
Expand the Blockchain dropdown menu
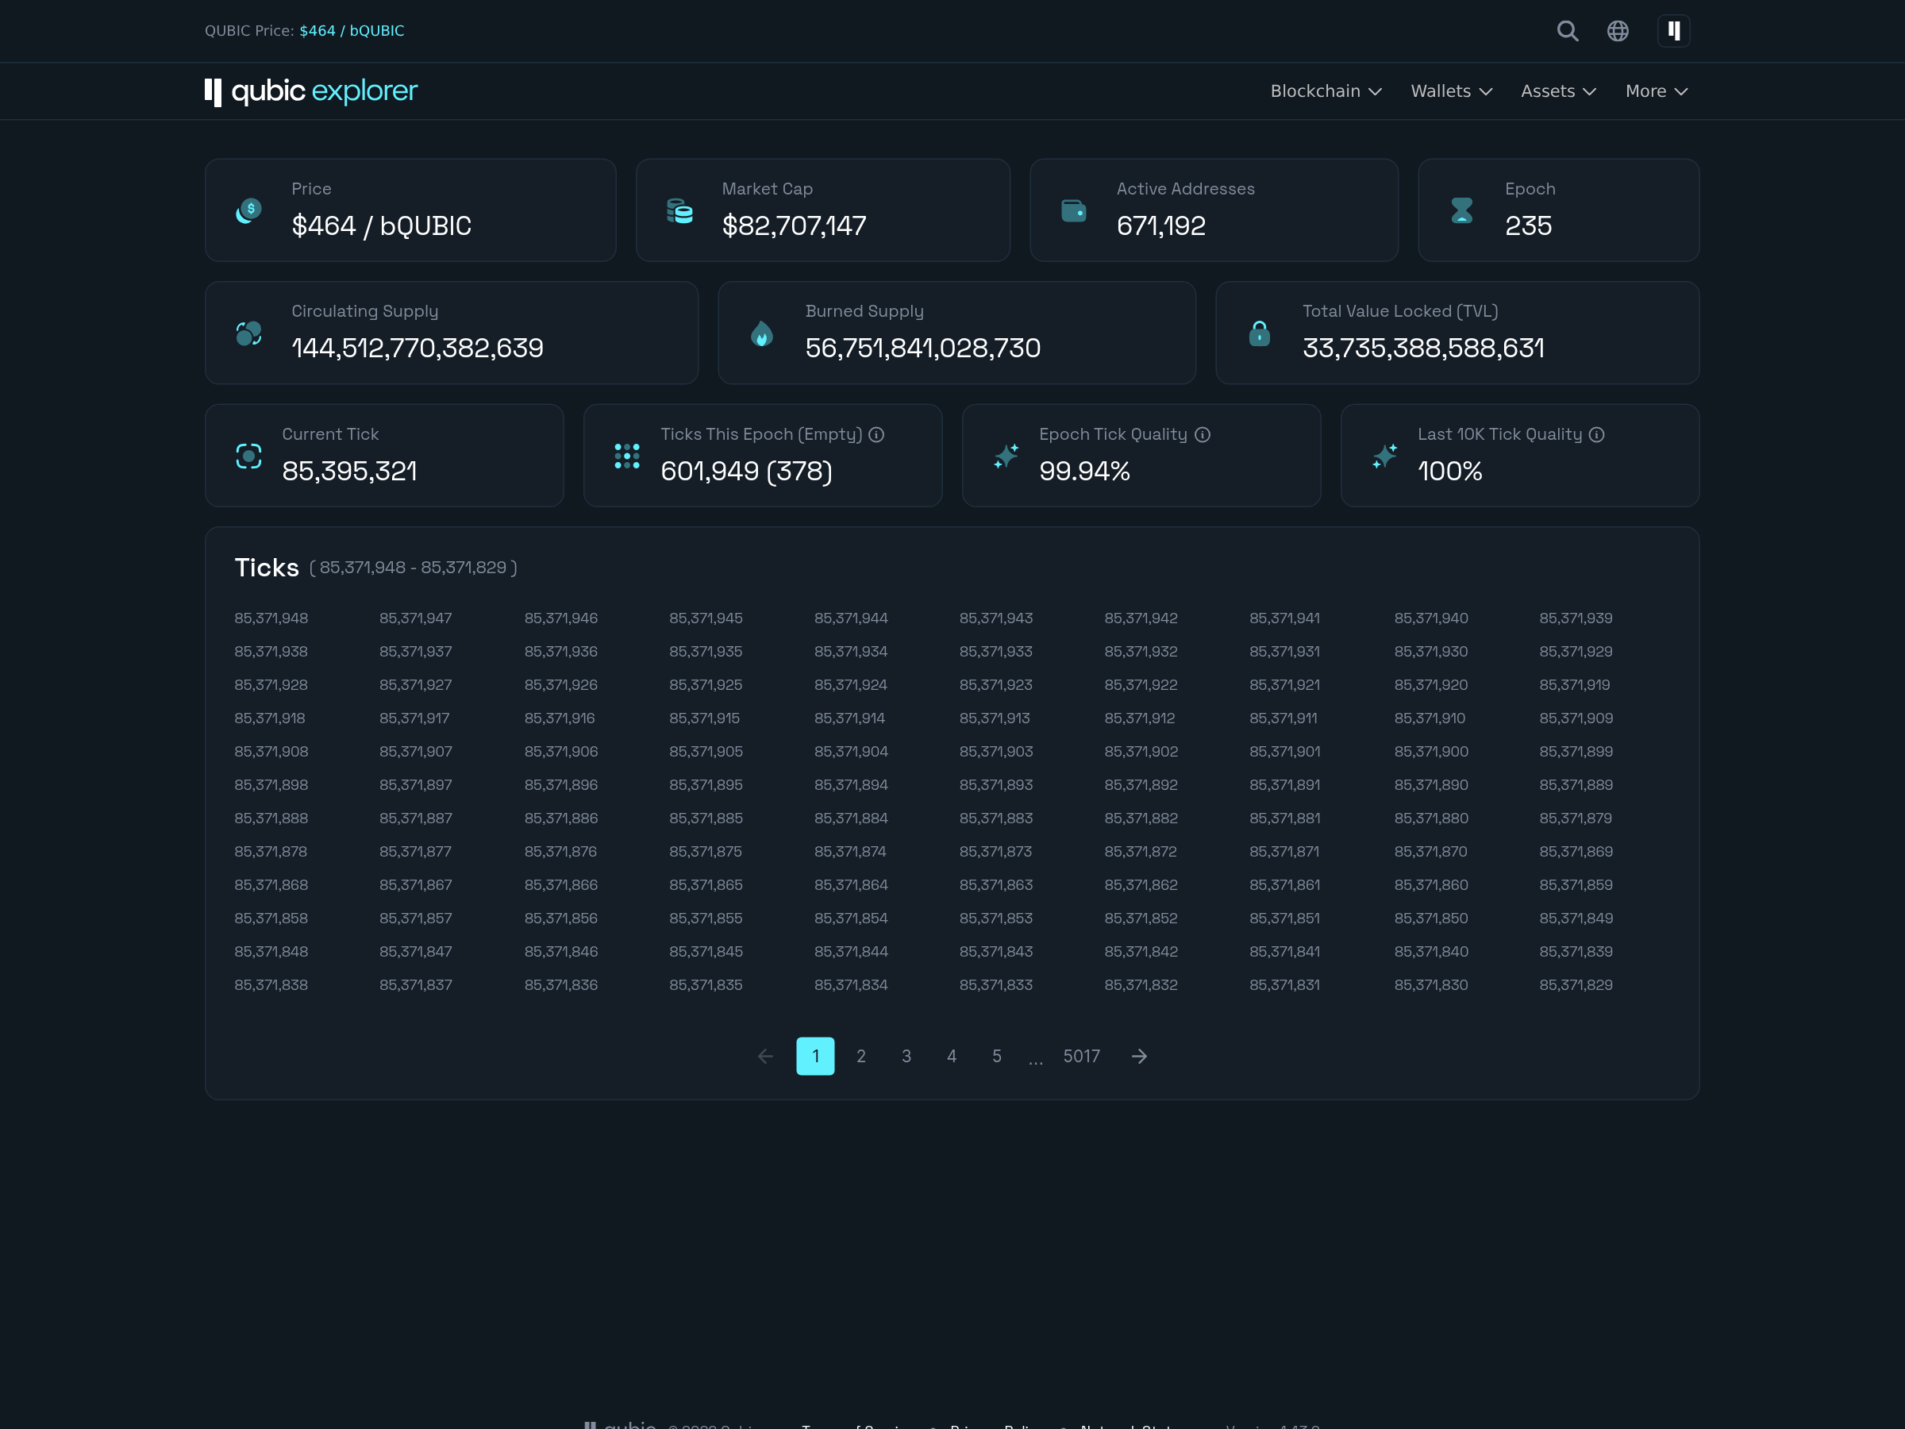click(1326, 91)
